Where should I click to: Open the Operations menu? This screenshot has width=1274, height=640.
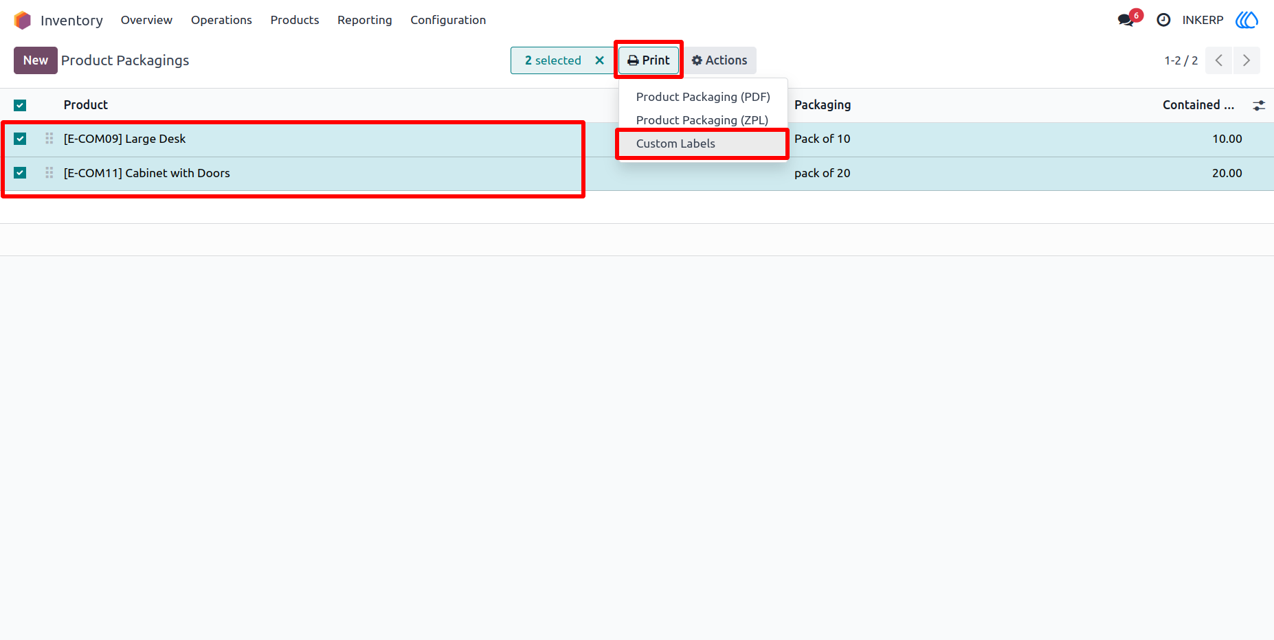coord(221,20)
